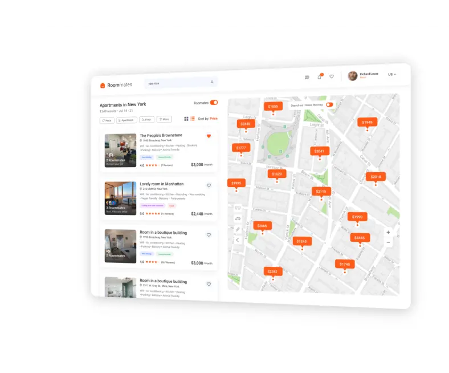
Task: Open Richard Lucas profile avatar
Action: (x=353, y=76)
